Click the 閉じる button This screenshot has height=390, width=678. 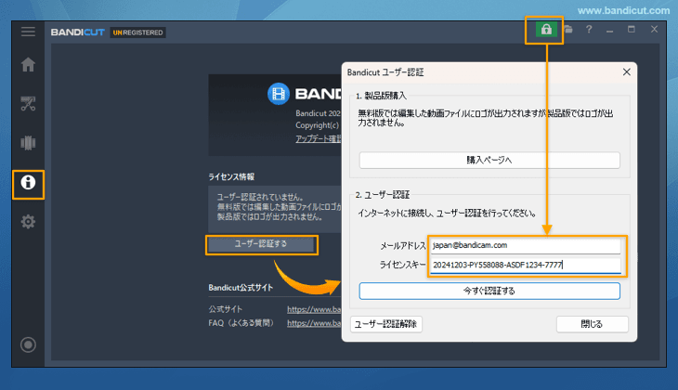(592, 324)
